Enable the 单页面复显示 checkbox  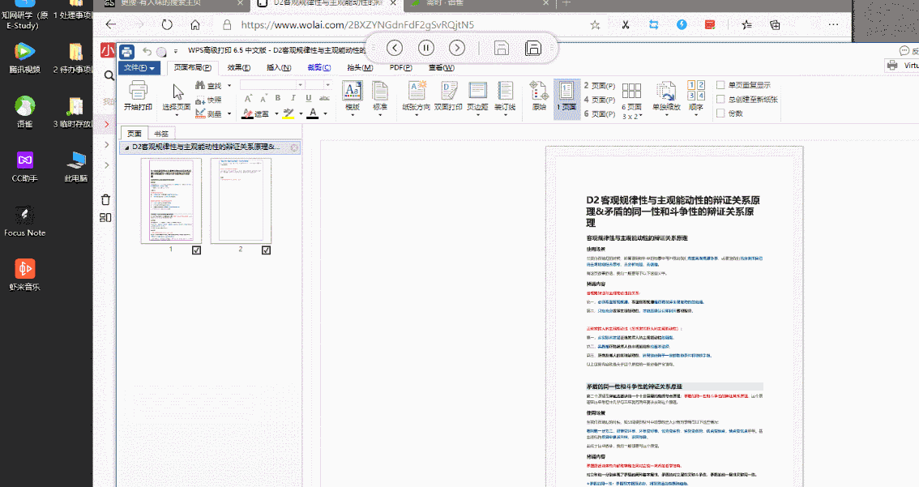[x=720, y=85]
